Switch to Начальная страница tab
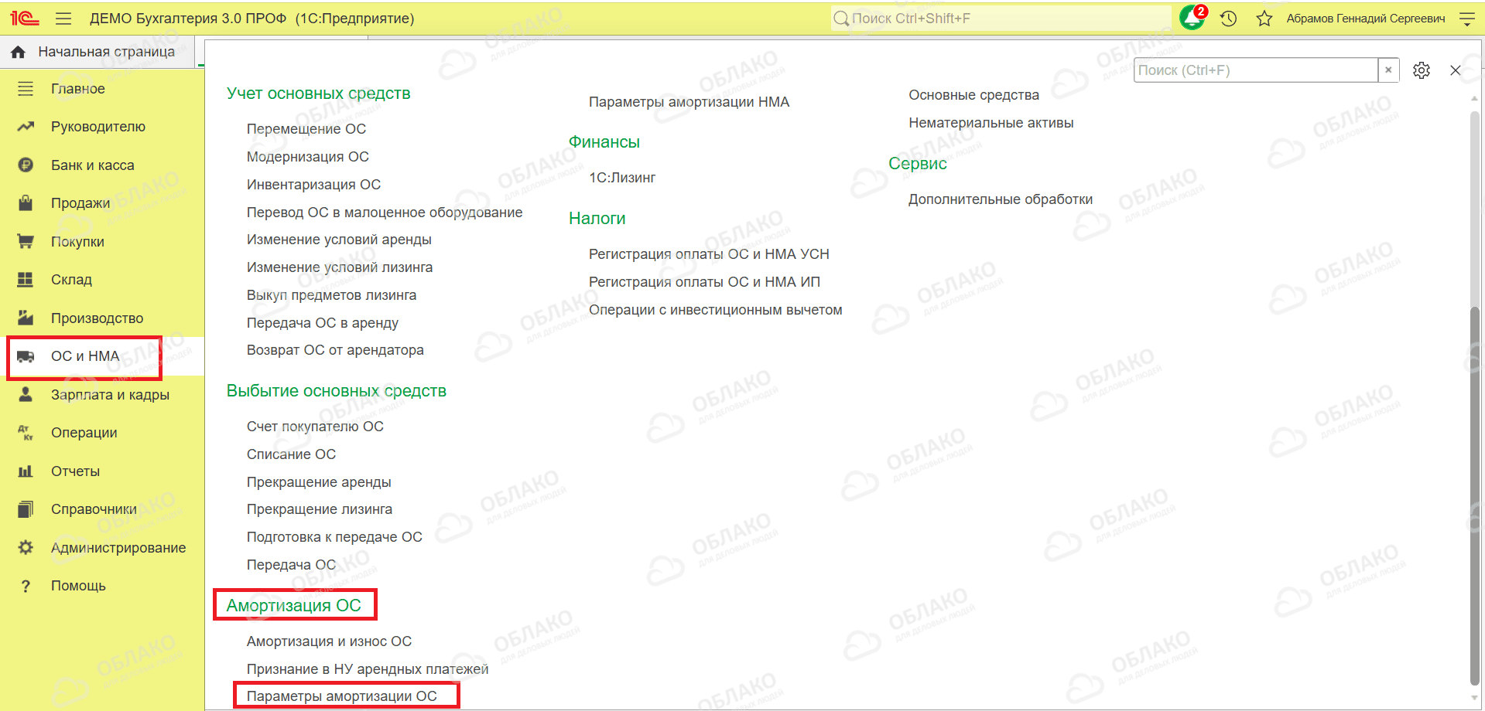1485x711 pixels. coord(99,52)
